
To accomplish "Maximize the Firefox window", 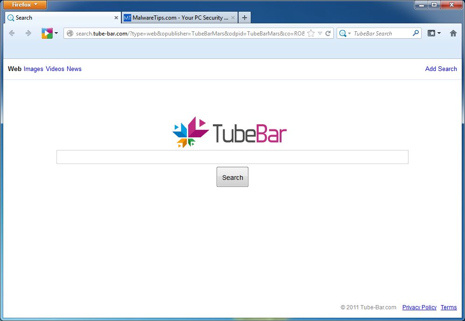I will point(434,5).
